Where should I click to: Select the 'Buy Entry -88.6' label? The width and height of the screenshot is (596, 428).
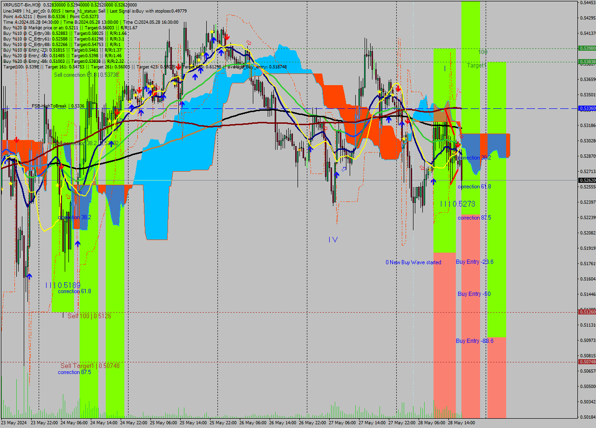474,341
